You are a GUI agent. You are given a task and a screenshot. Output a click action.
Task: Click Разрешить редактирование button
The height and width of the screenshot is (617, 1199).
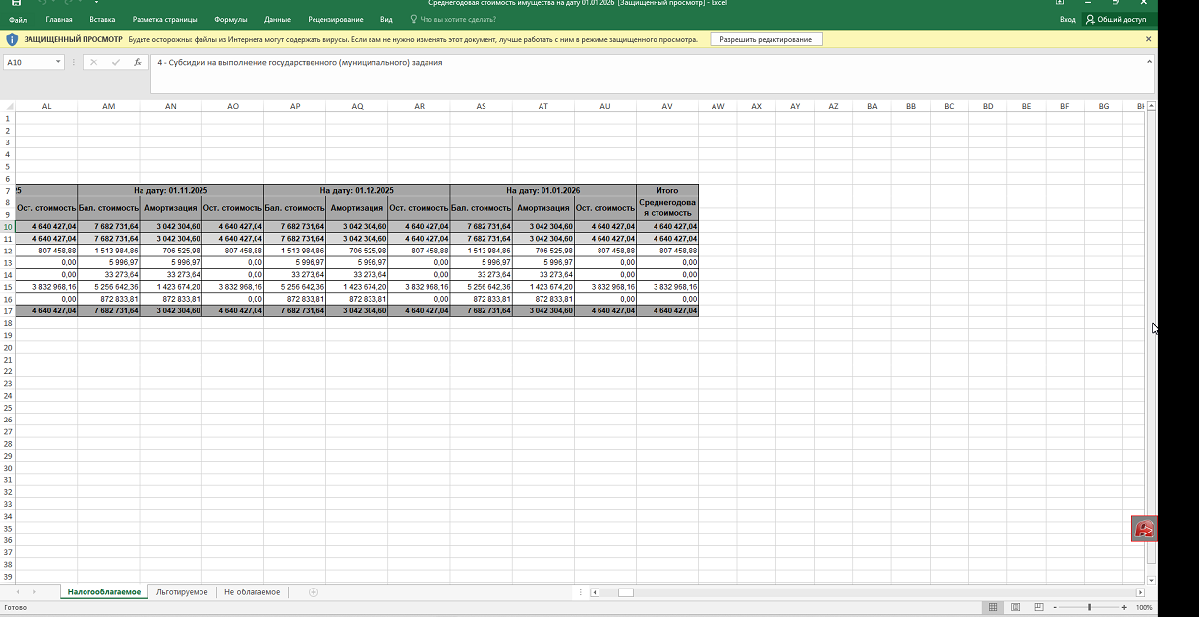click(766, 39)
